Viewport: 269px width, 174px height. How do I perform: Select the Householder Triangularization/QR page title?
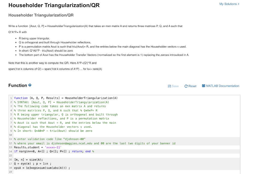point(54,5)
